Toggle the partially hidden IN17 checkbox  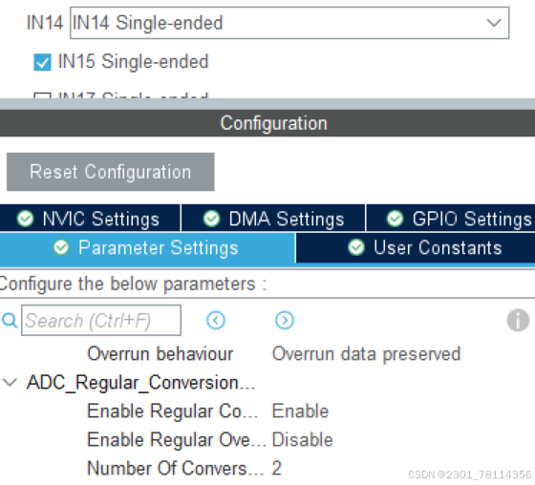click(x=42, y=95)
